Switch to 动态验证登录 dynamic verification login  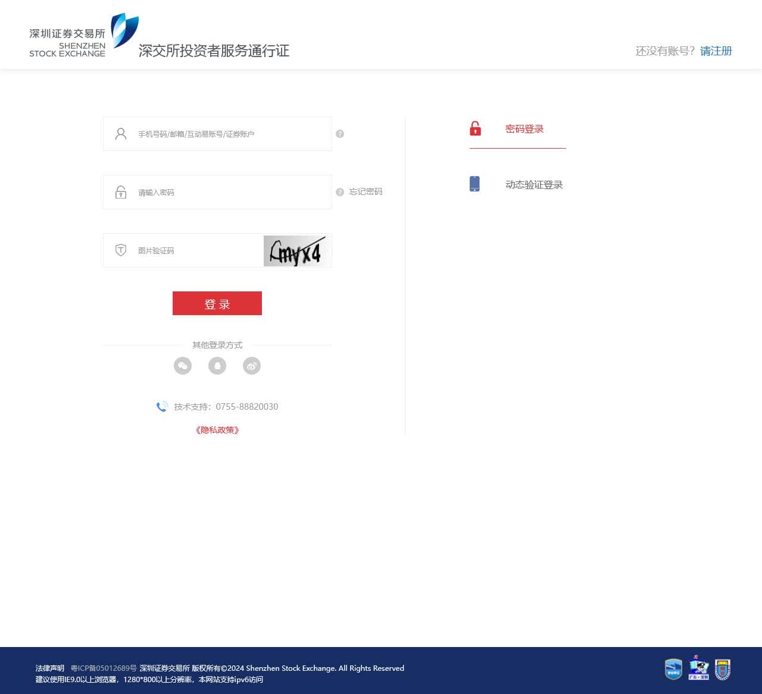533,184
